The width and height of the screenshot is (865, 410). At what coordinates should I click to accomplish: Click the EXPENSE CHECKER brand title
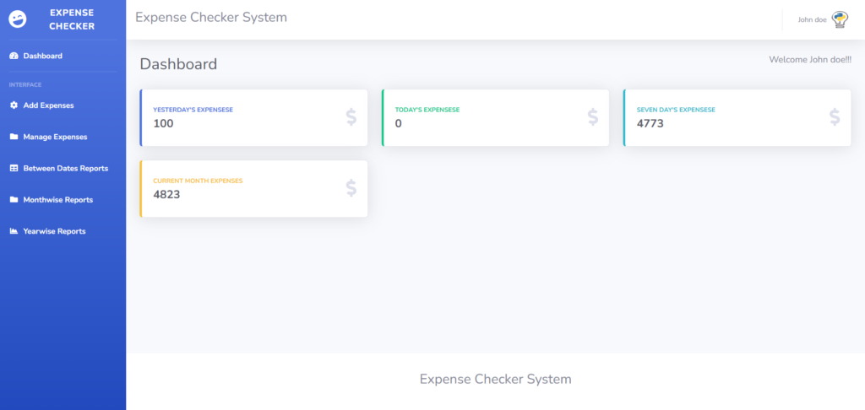pyautogui.click(x=72, y=19)
